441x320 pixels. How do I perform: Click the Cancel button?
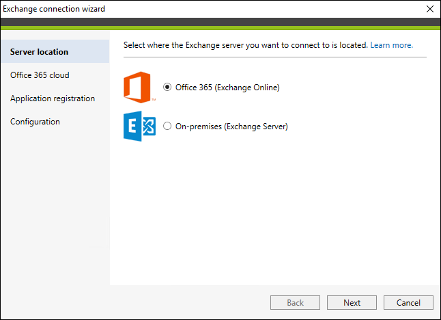click(408, 302)
